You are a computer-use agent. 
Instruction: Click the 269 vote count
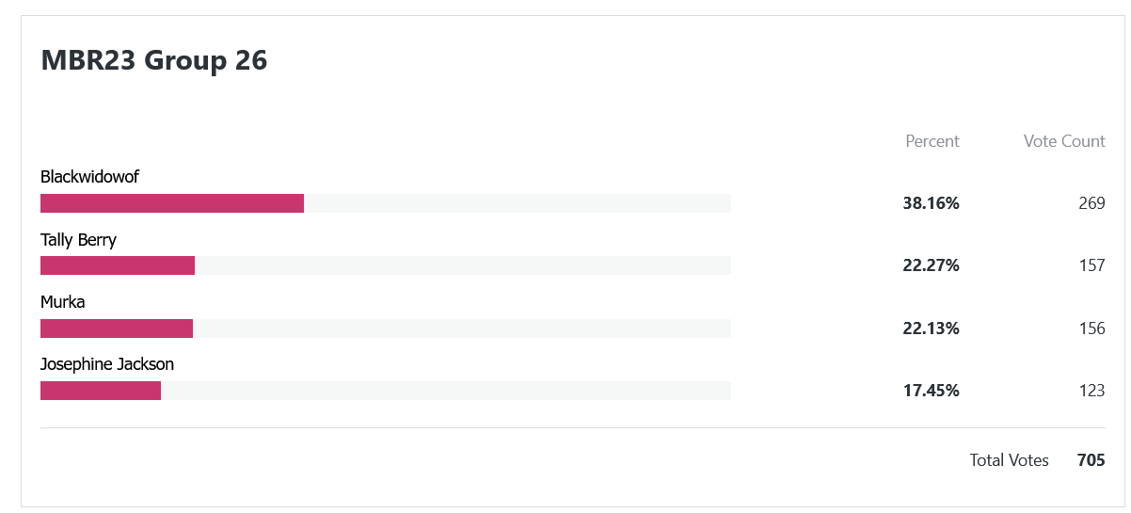point(1092,203)
